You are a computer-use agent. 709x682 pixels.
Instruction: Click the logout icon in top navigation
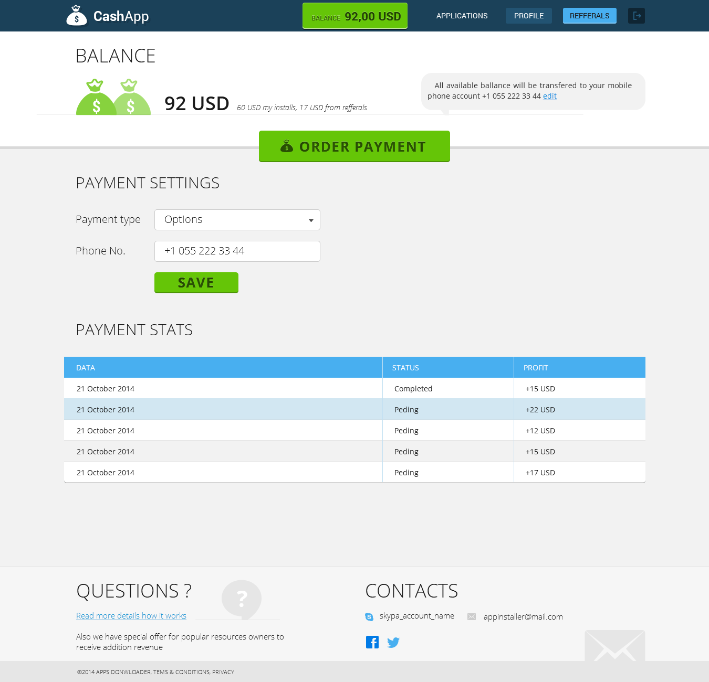636,16
